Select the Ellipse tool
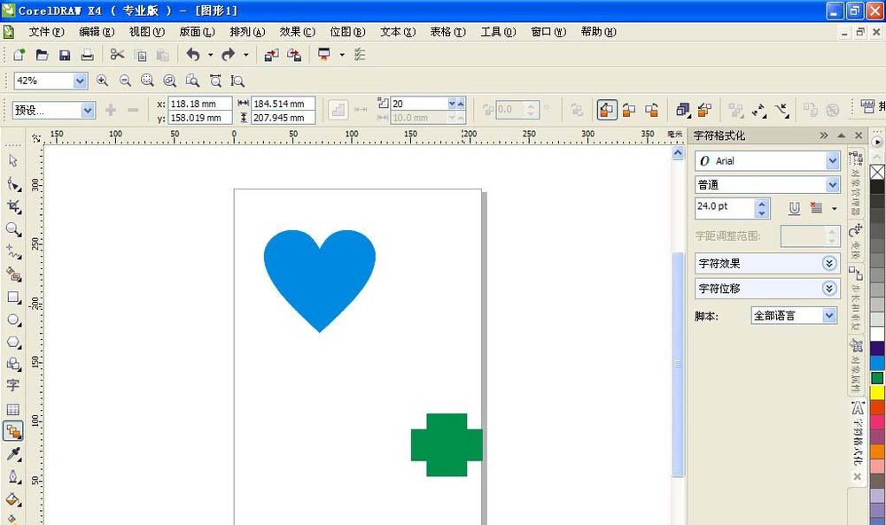 pos(13,320)
